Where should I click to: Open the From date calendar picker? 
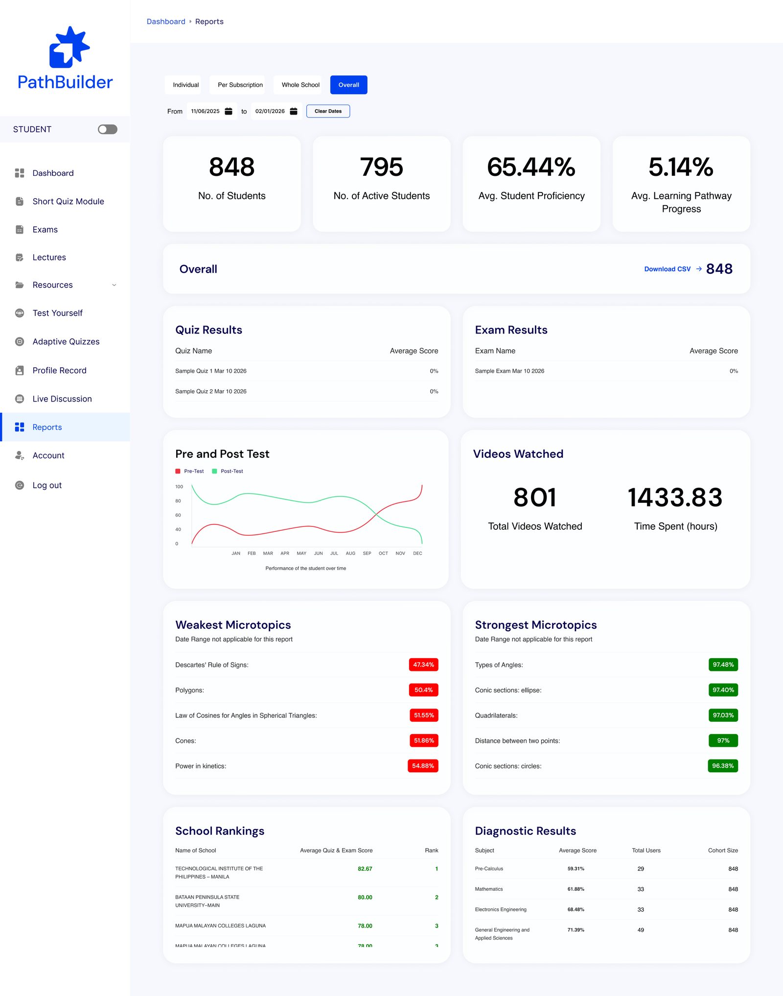[229, 111]
